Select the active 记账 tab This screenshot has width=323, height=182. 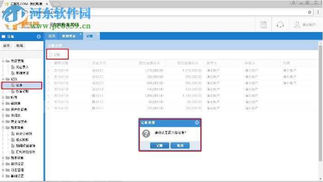point(90,36)
